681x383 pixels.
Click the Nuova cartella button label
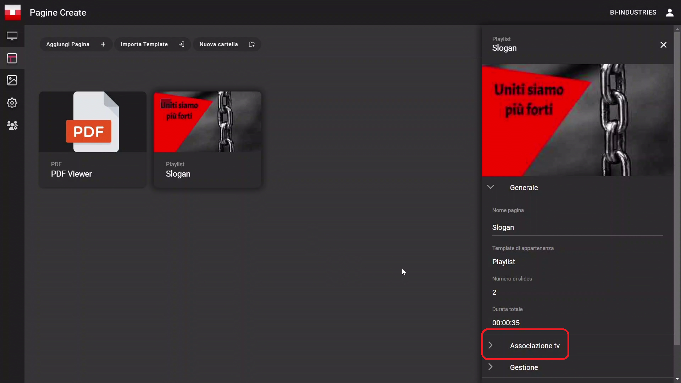coord(218,44)
